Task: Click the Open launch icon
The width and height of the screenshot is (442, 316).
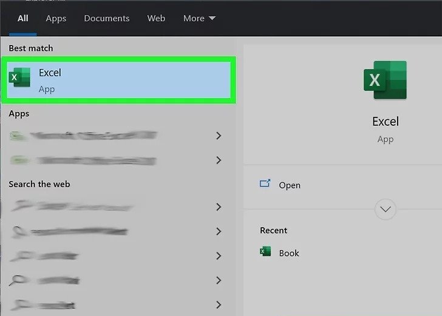Action: [x=265, y=183]
